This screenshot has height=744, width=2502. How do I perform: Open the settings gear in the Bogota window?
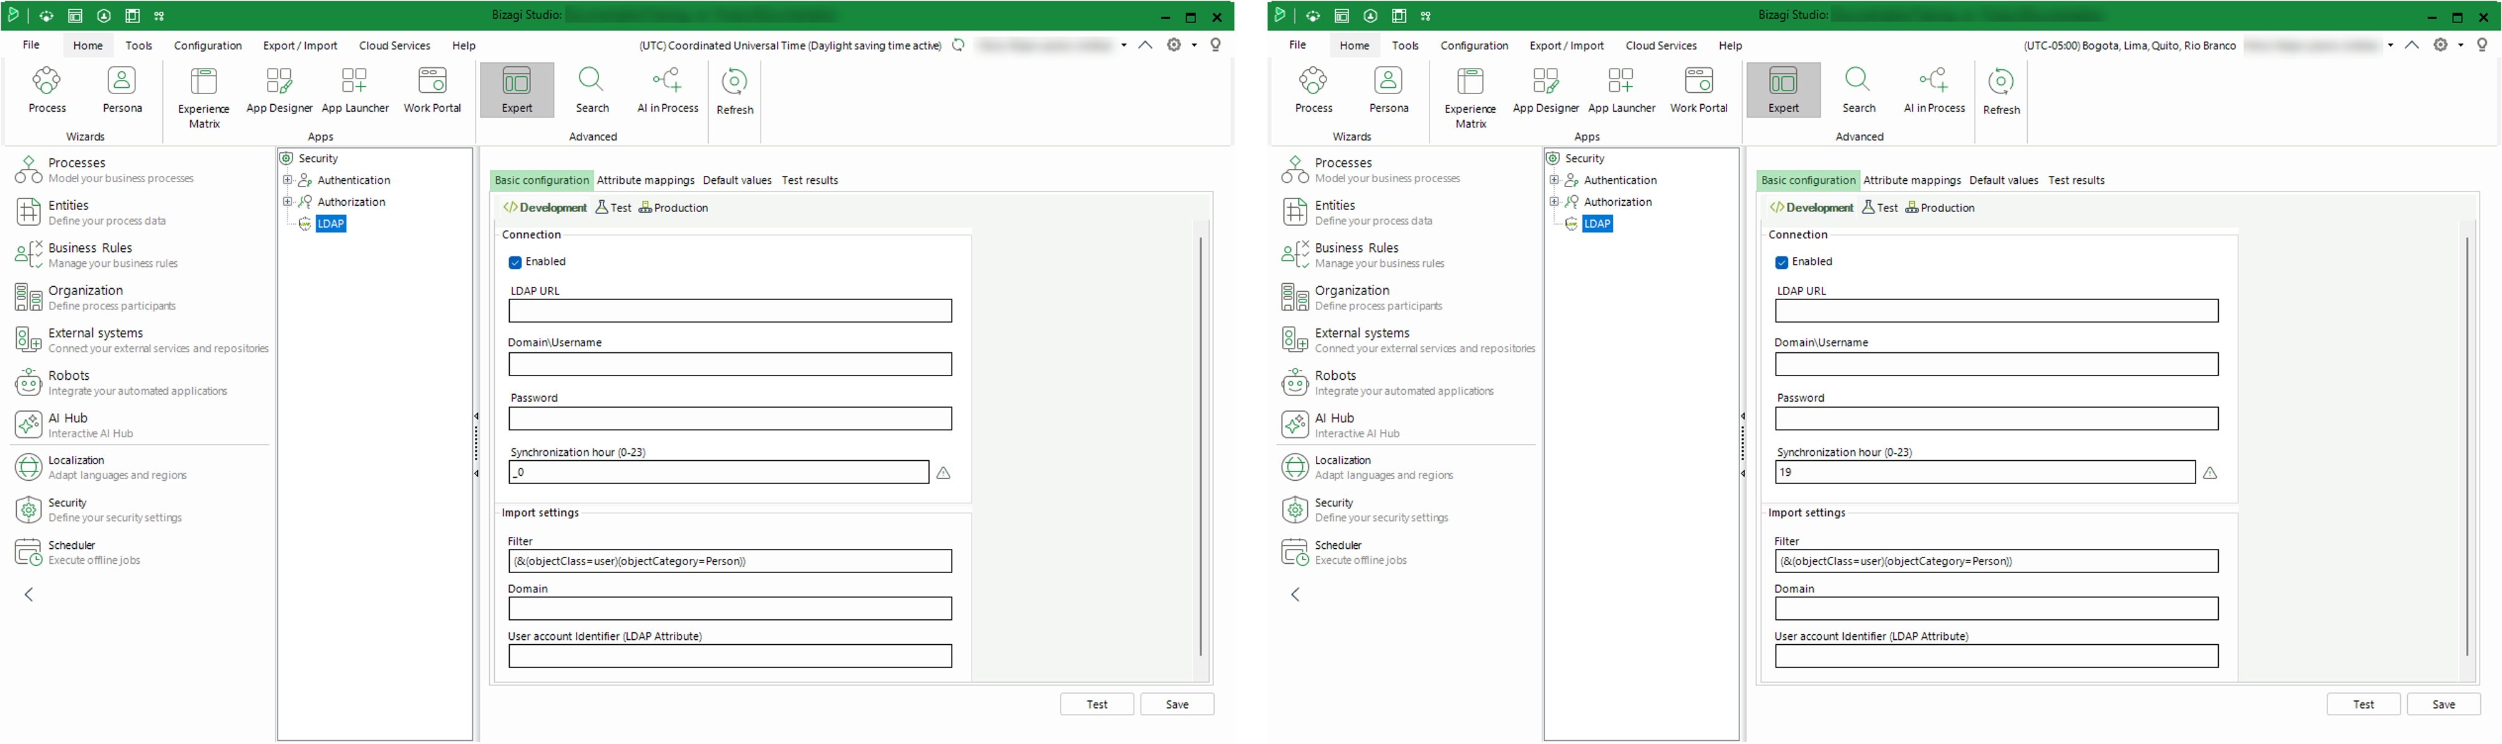(2440, 45)
